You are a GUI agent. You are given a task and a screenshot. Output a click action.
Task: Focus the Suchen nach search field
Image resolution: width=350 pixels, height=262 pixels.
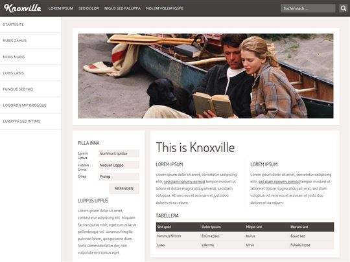[308, 8]
